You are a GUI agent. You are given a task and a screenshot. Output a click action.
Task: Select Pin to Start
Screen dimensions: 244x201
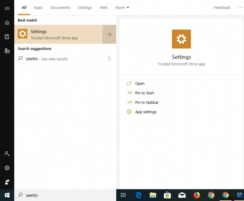(144, 93)
